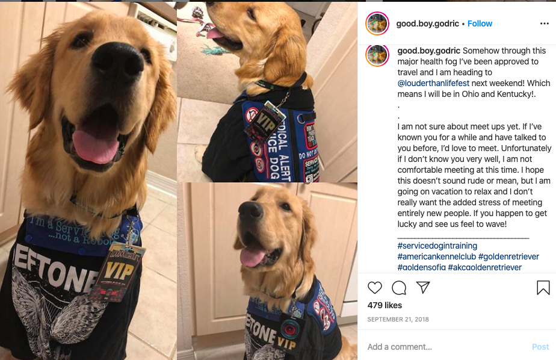Save the post with the bookmark icon

tap(543, 288)
